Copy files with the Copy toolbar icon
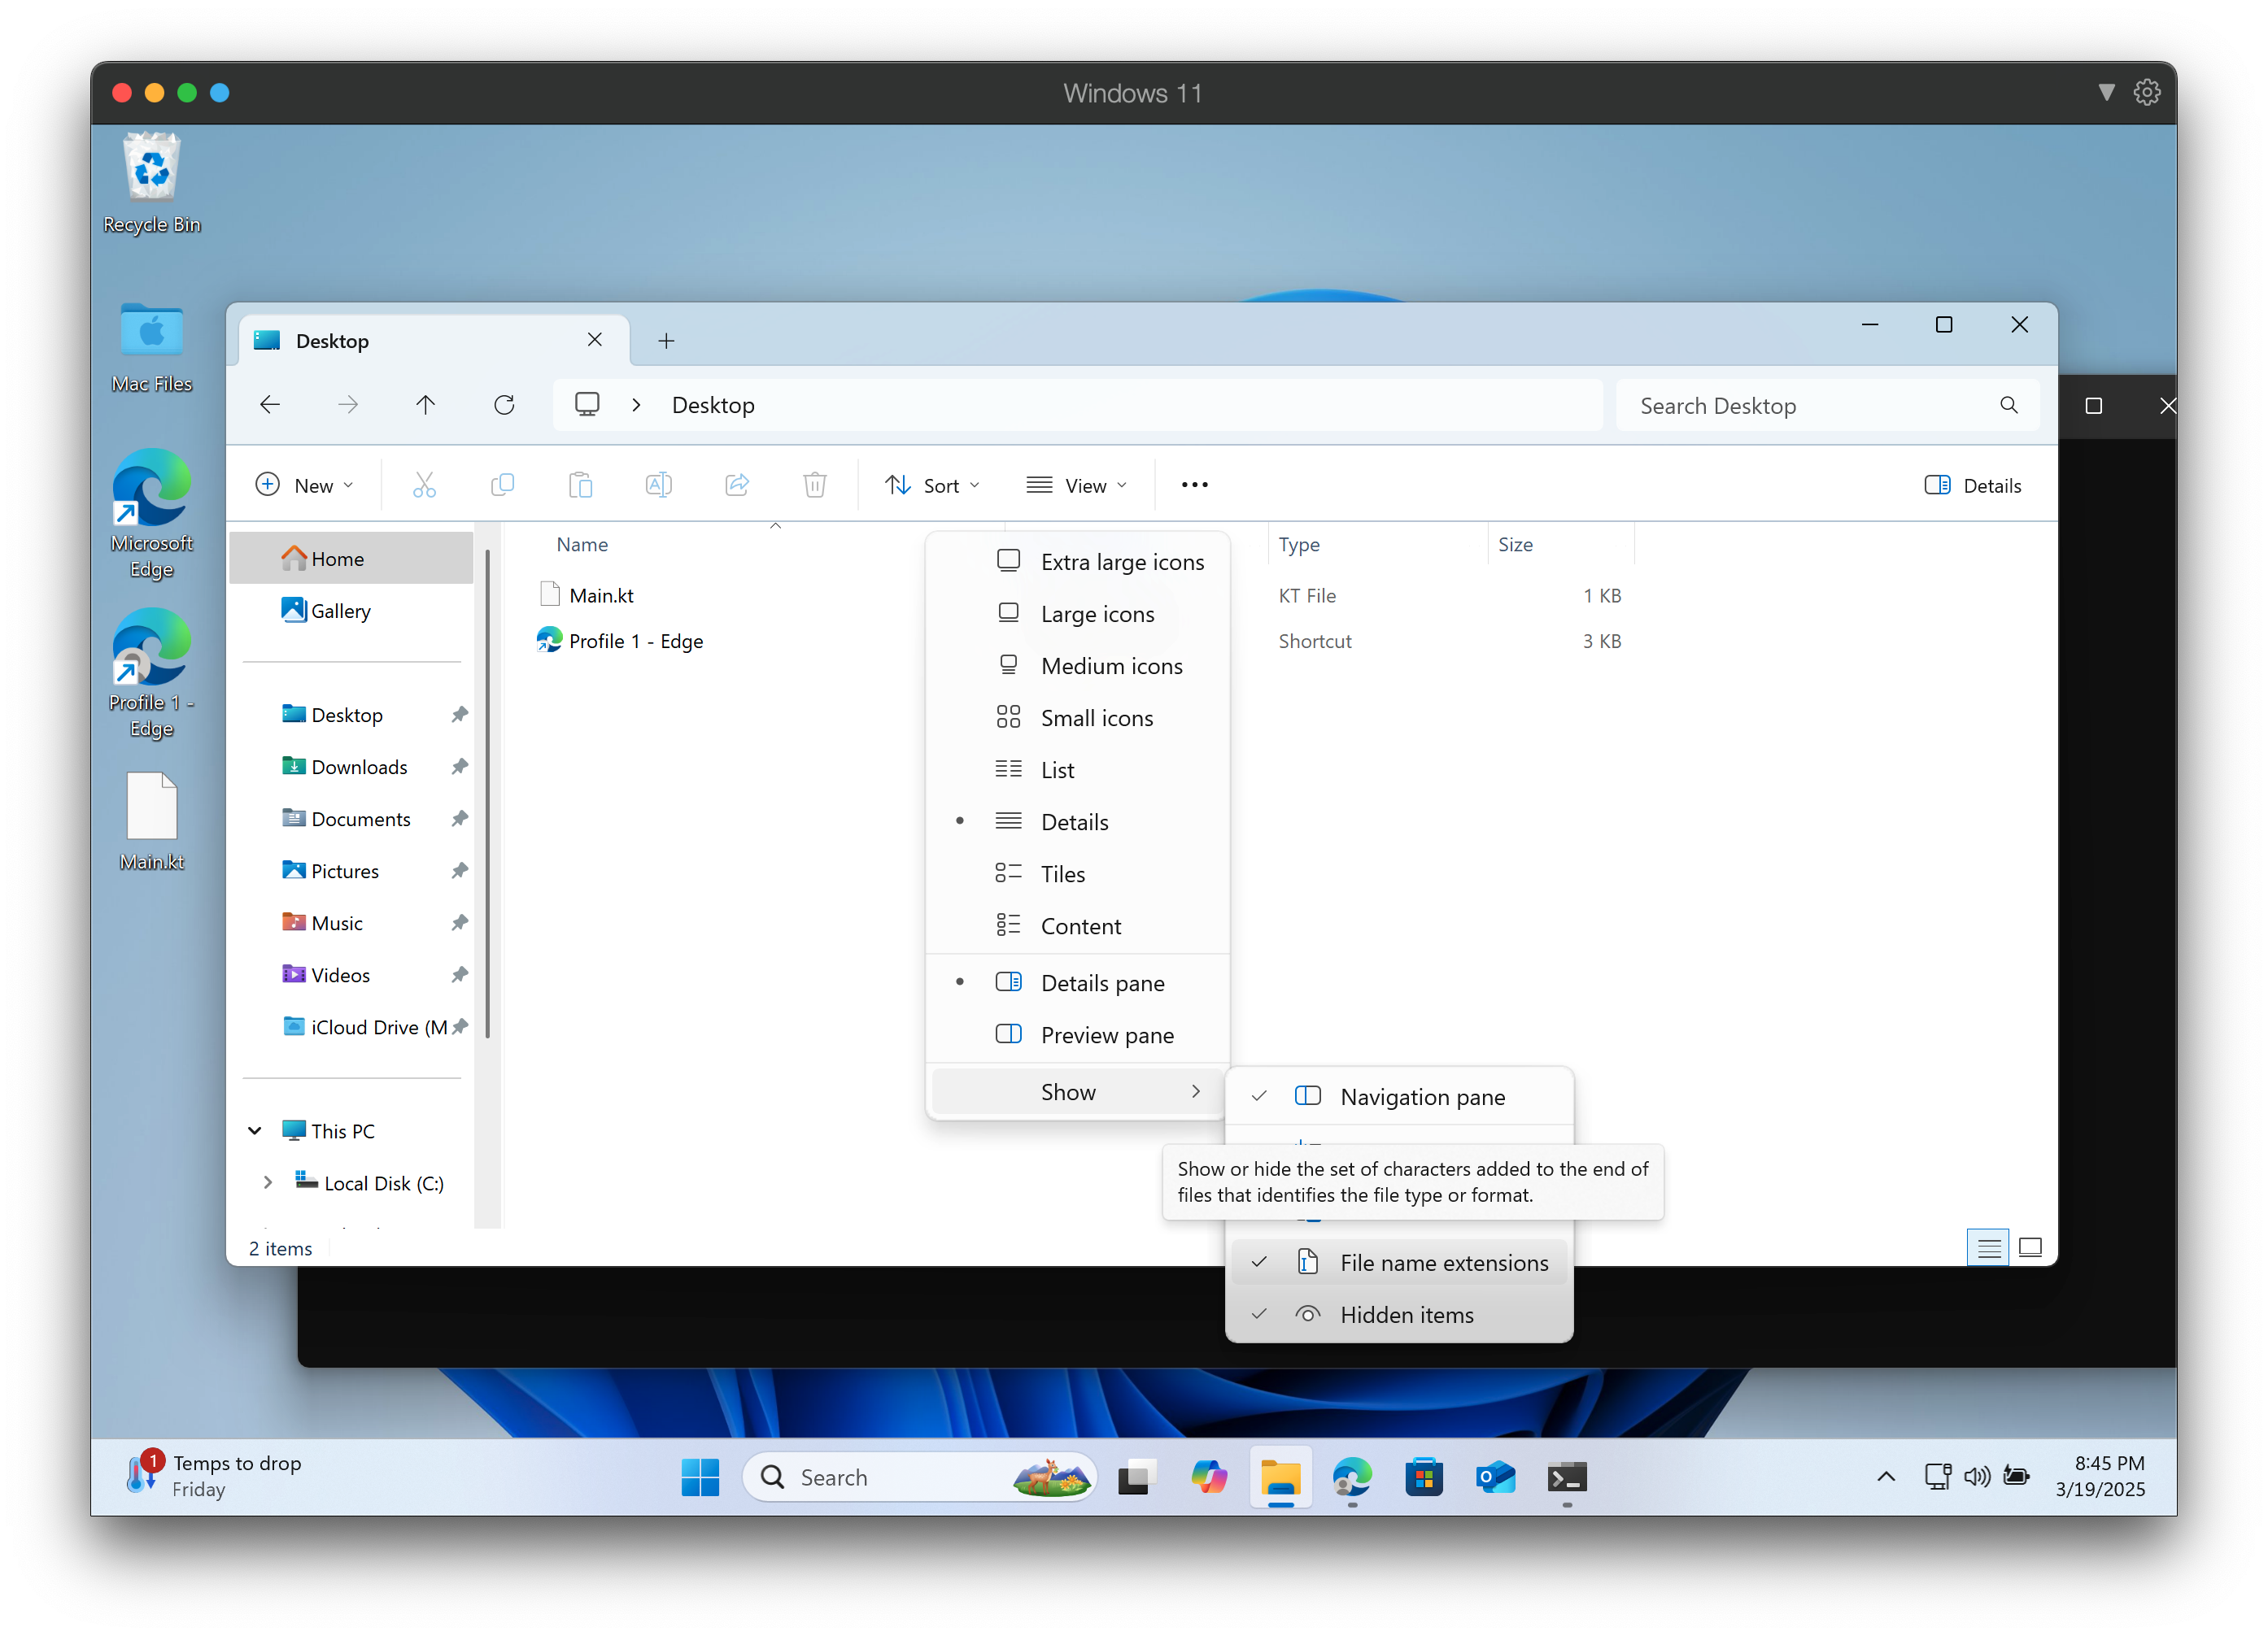The image size is (2268, 1636). [x=502, y=485]
